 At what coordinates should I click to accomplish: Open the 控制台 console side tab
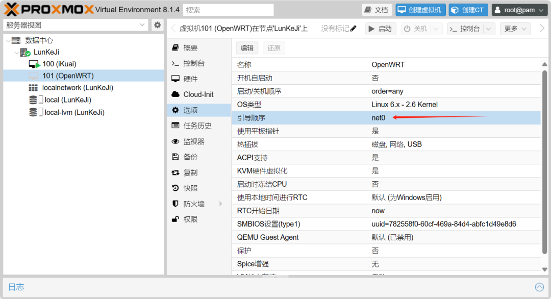coord(199,63)
